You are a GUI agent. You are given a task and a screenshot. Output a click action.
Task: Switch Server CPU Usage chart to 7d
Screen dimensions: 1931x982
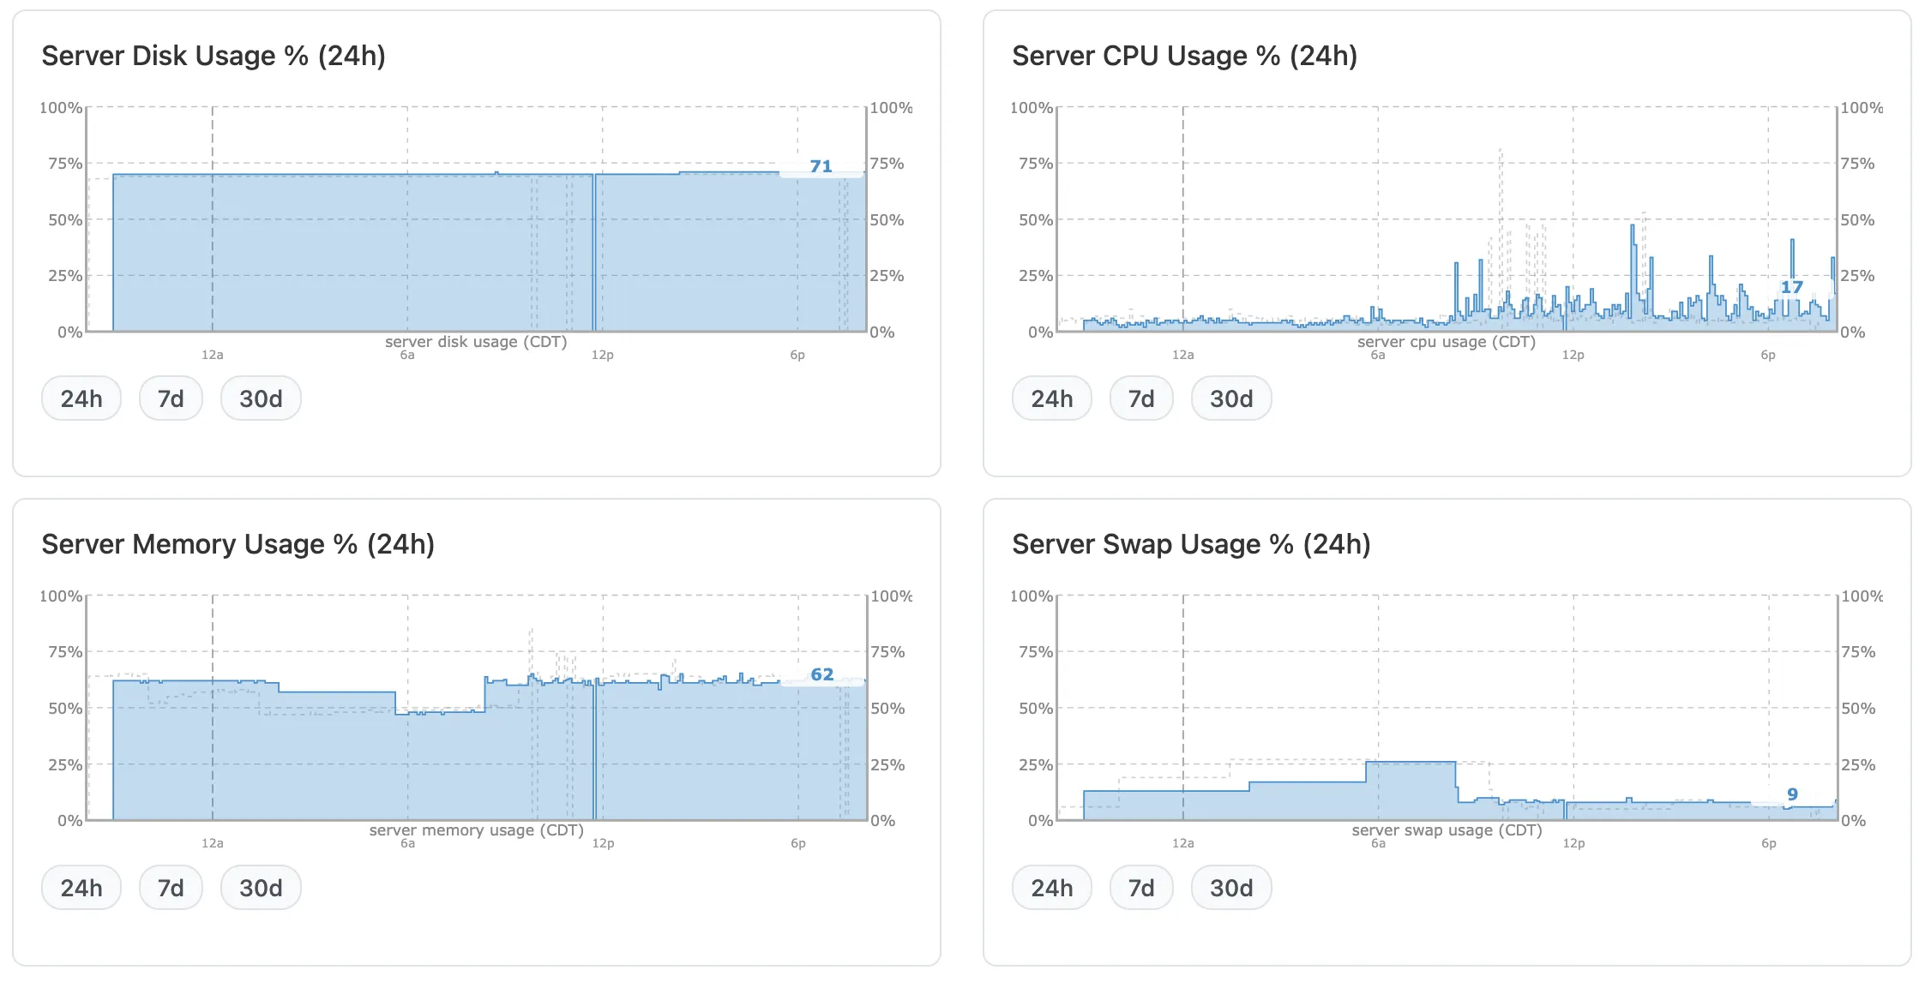click(1141, 398)
